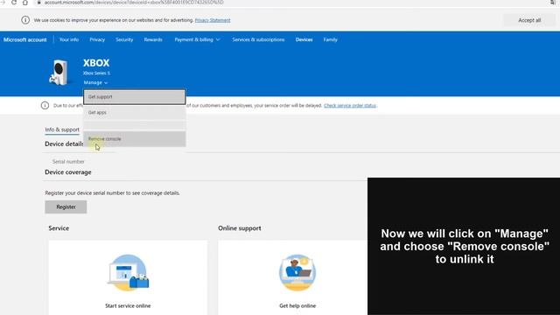
Task: Open the Rewards nav item
Action: point(153,39)
